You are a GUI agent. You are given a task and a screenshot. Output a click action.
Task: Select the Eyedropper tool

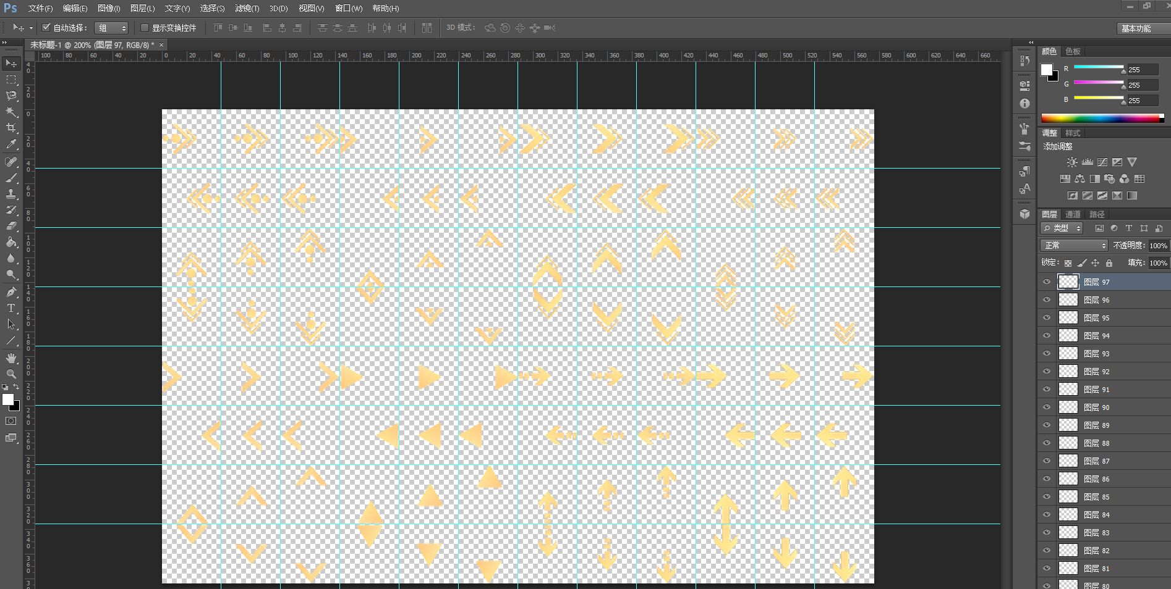(11, 144)
